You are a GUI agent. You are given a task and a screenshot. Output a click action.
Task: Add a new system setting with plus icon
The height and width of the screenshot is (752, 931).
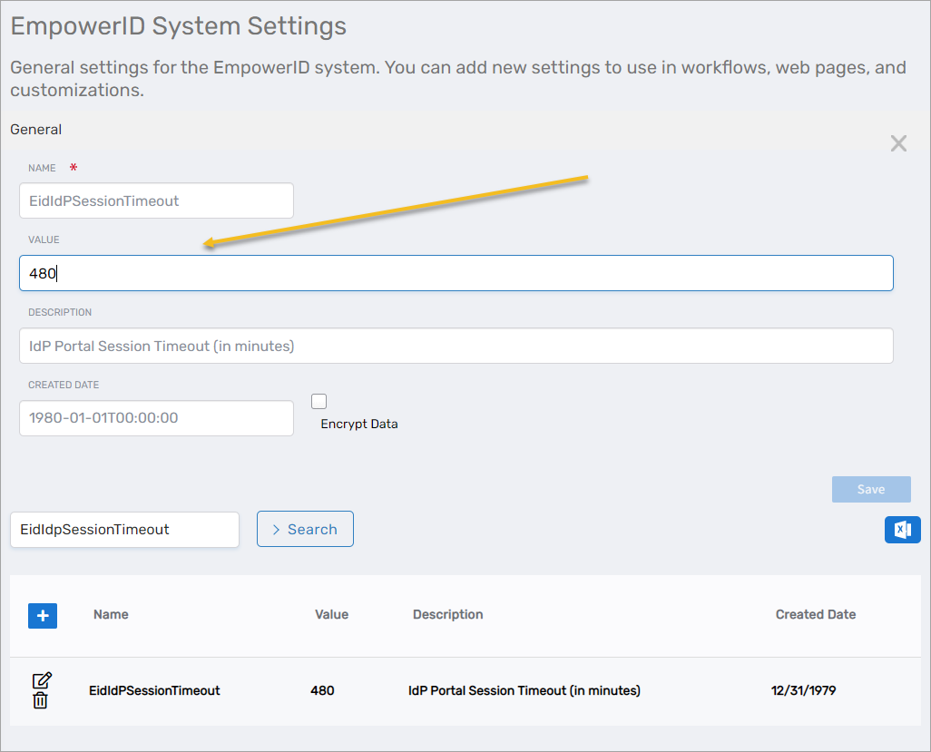click(42, 615)
